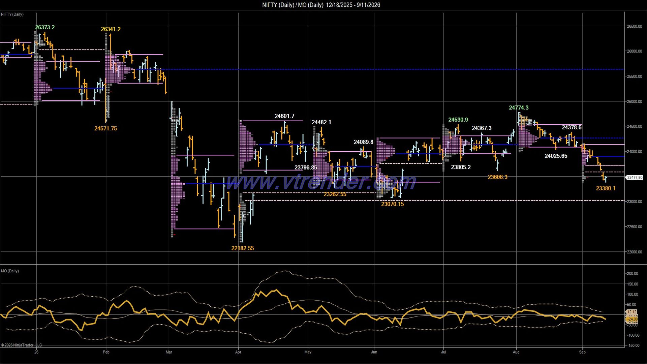This screenshot has width=647, height=364.
Task: Click the 22182.55 low label
Action: [x=242, y=248]
